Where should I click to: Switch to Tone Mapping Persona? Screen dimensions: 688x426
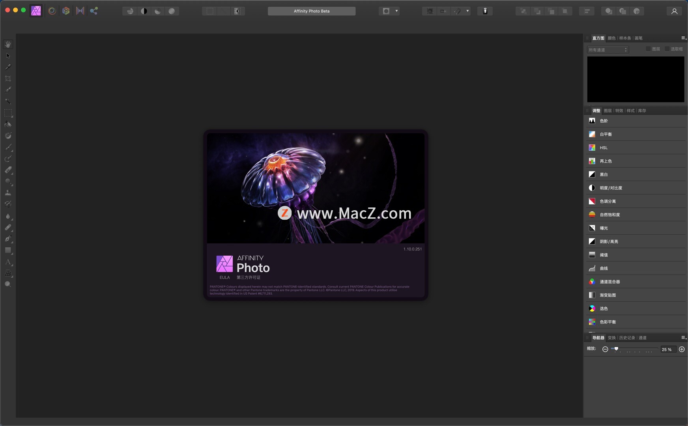click(x=80, y=11)
